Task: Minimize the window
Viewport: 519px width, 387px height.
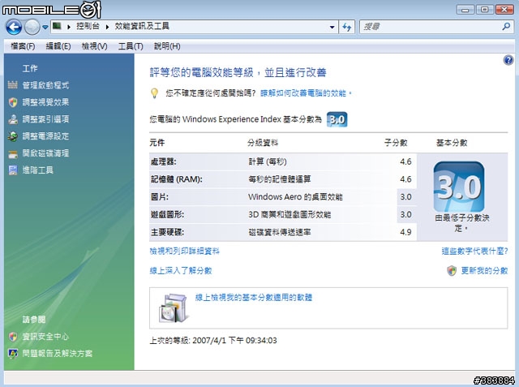Action: (x=465, y=10)
